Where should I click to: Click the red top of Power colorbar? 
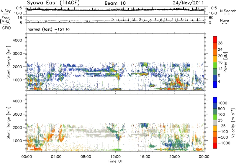pyautogui.click(x=215, y=39)
